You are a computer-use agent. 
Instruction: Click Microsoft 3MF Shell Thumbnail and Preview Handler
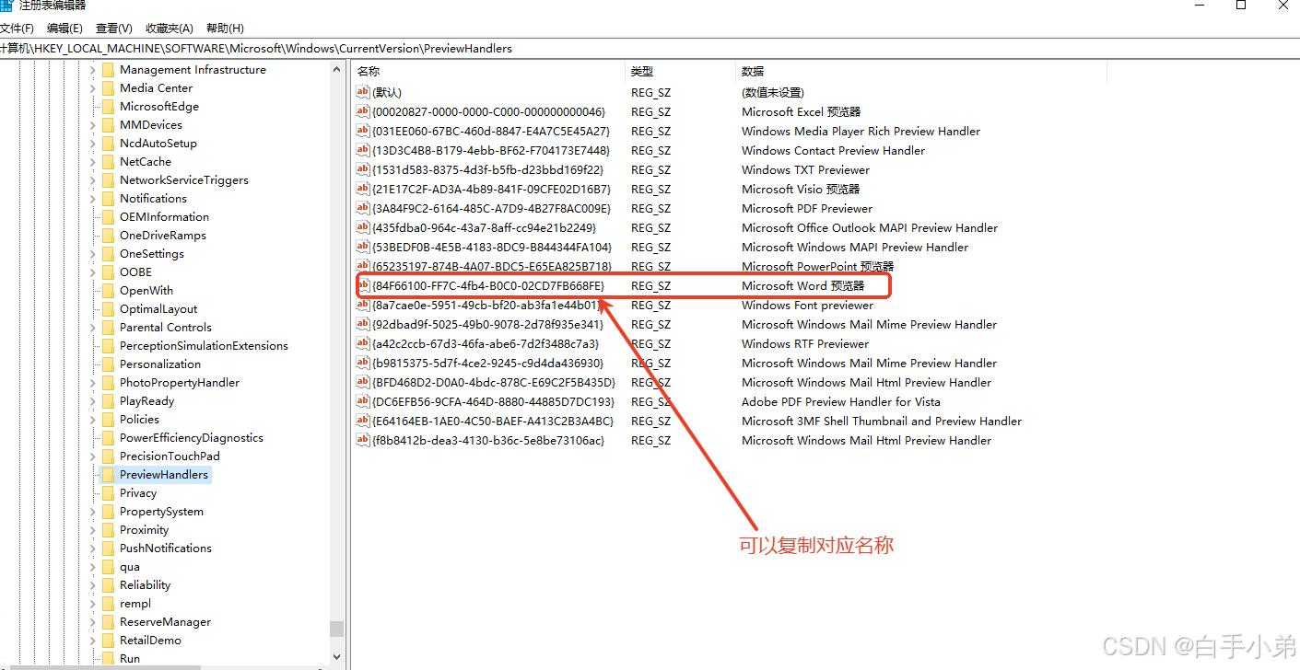click(881, 421)
